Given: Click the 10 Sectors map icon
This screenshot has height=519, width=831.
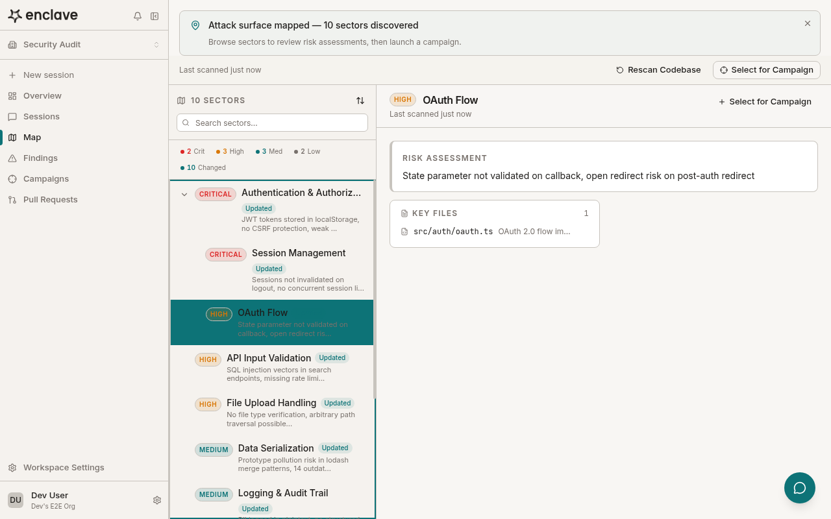Looking at the screenshot, I should (x=181, y=101).
